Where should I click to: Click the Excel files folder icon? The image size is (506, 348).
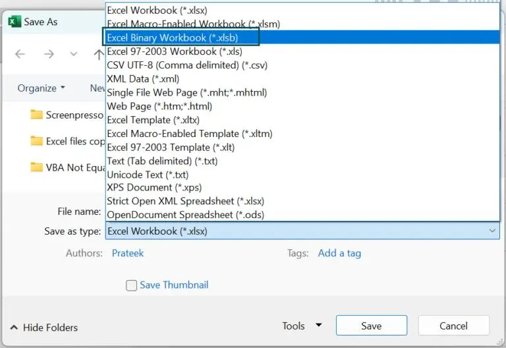(x=36, y=141)
